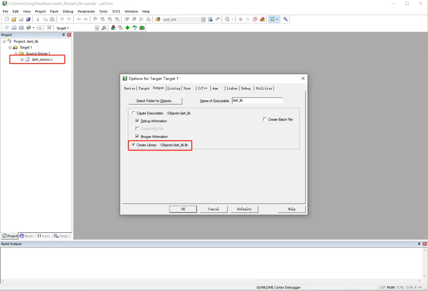Click the Build target icon
Image resolution: width=428 pixels, height=291 pixels.
coord(14,28)
